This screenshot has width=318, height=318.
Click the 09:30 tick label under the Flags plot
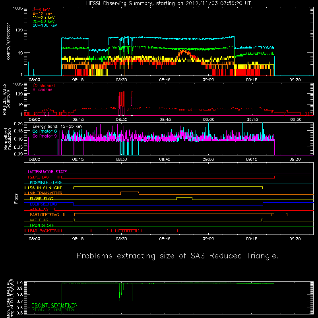[295, 239]
